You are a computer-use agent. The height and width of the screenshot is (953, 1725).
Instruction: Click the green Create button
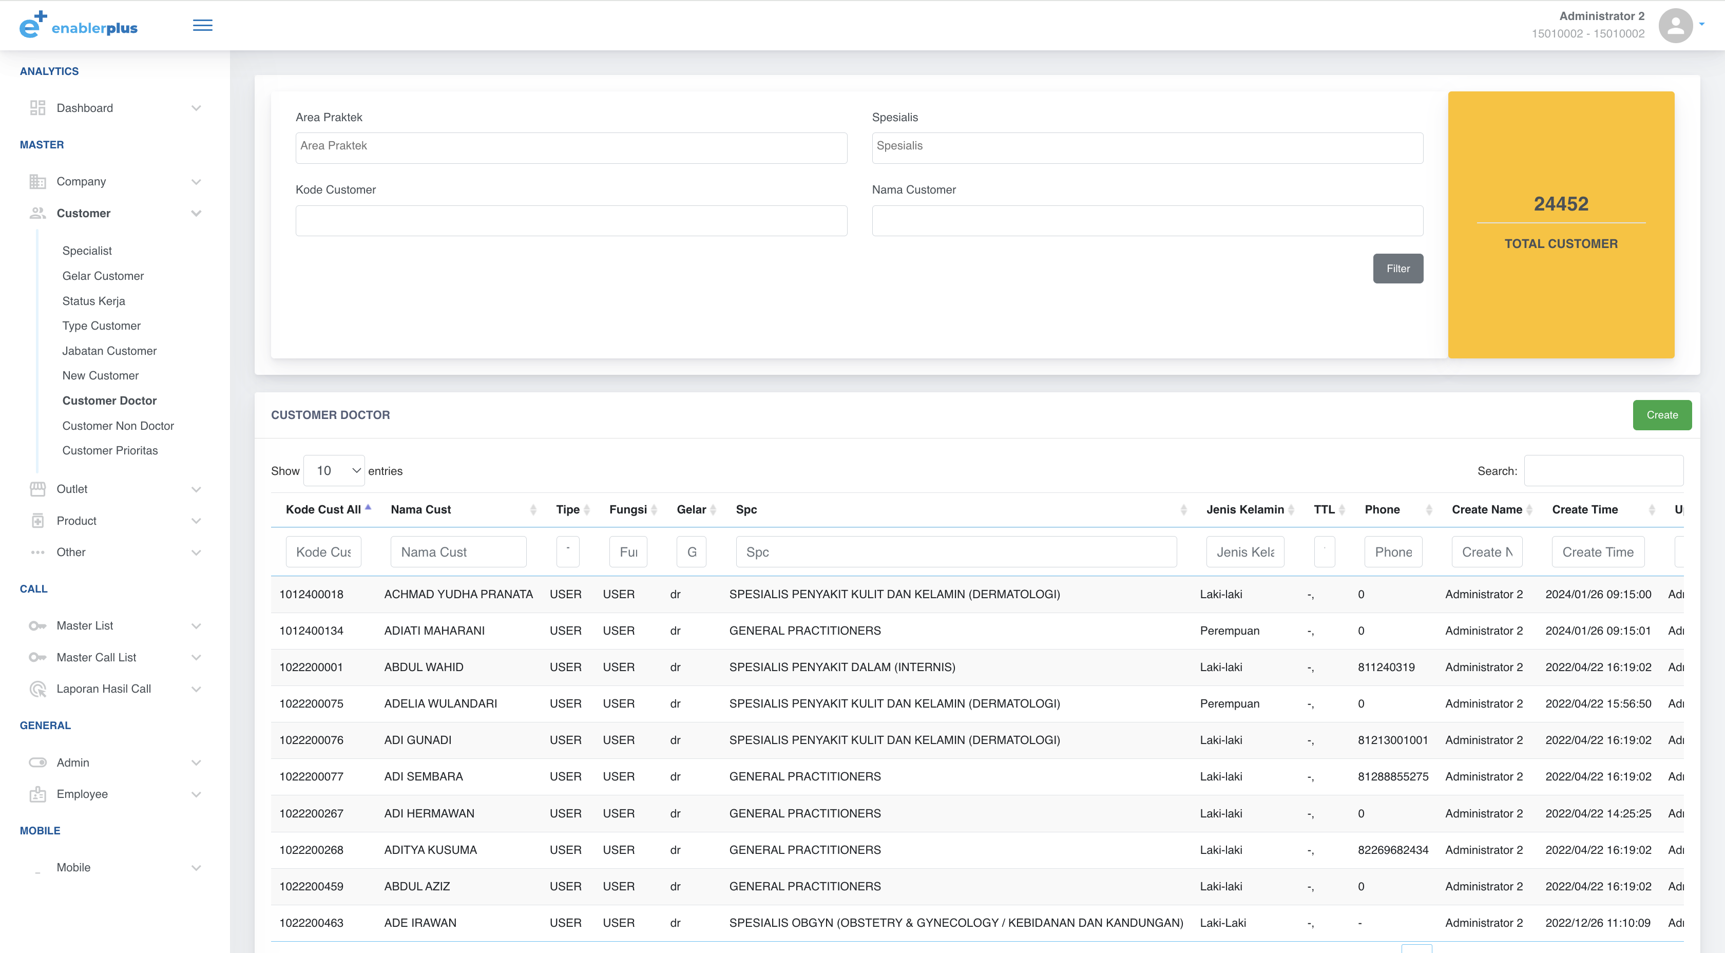point(1662,415)
